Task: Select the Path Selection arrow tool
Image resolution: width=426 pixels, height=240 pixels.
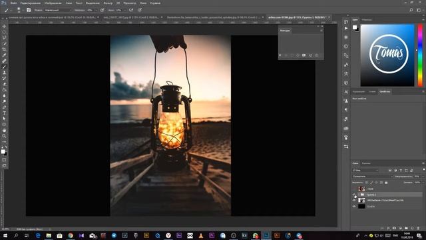Action: pos(4,119)
